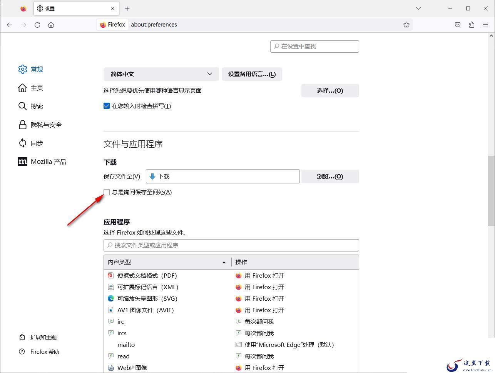
Task: Select the 可扩展标记语言 (XML) row
Action: tap(231, 287)
